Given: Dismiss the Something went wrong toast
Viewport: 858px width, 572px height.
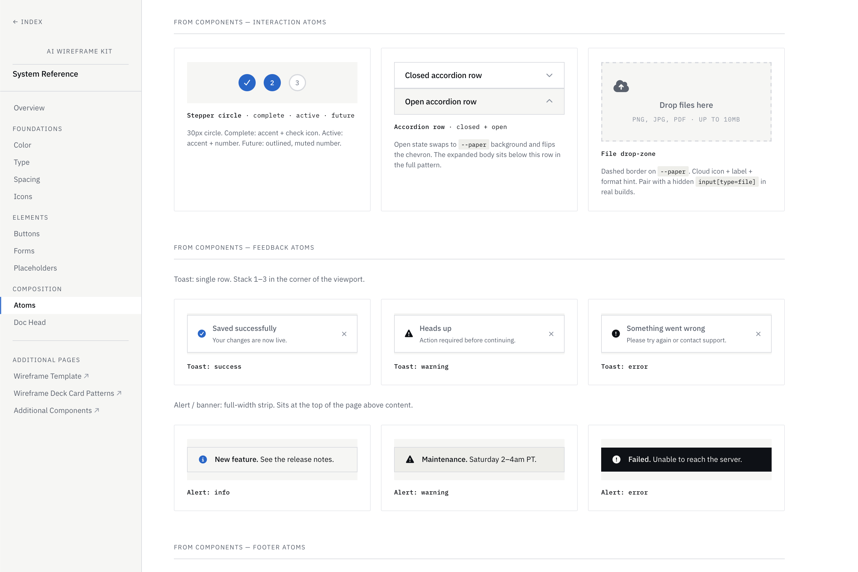Looking at the screenshot, I should [x=758, y=334].
